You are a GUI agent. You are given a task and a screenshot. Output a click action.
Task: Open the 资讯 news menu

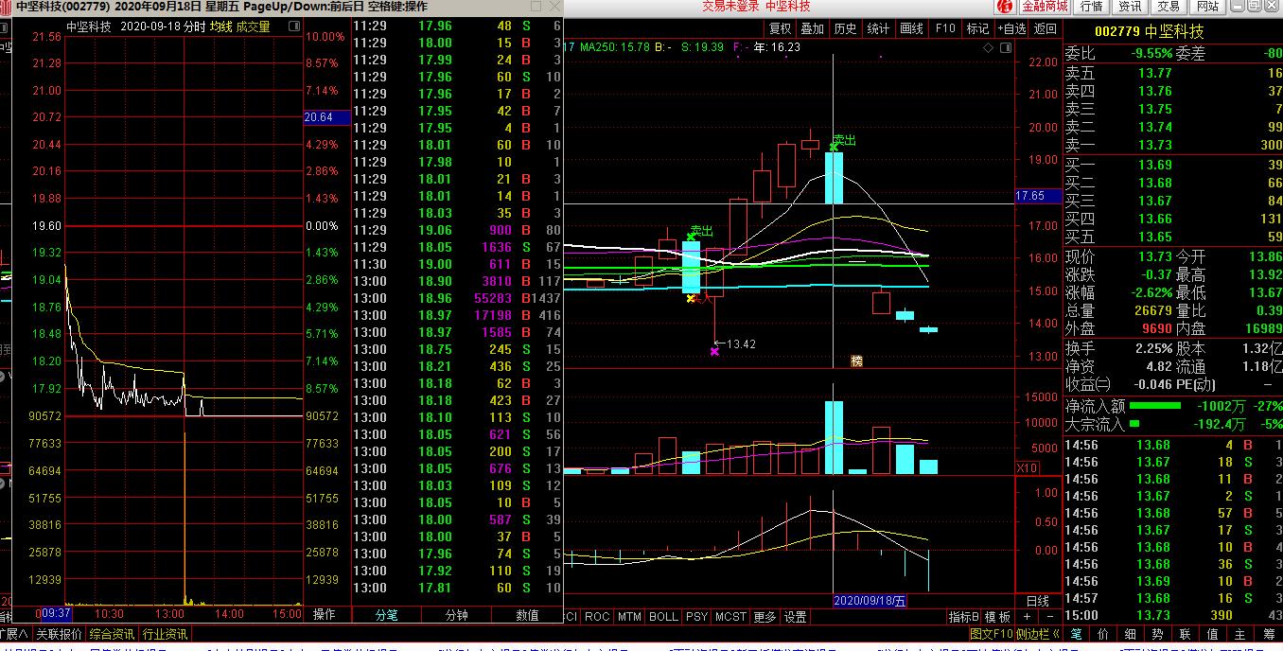pos(1130,7)
